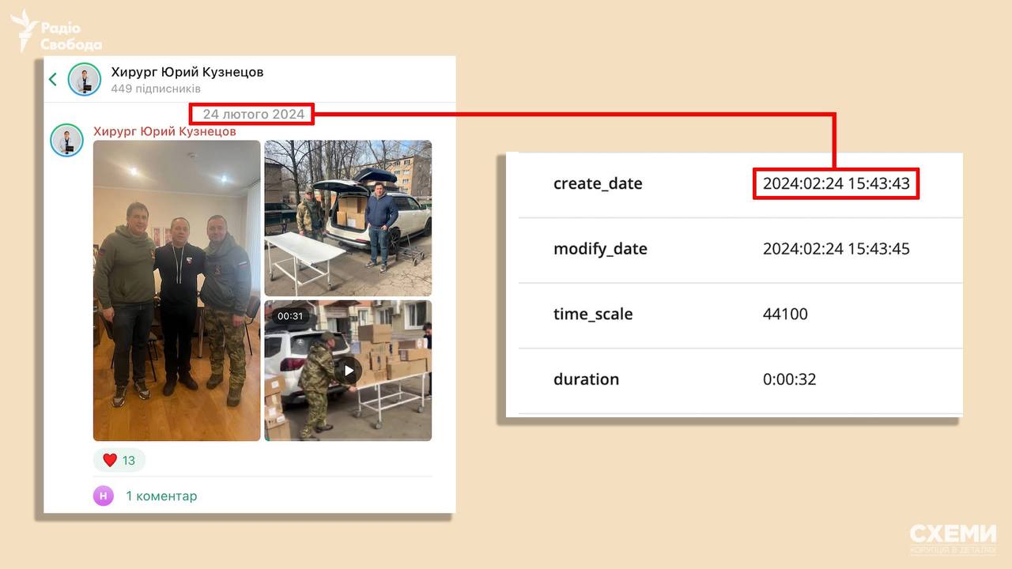Select the create_date value 2024:02:24 15:43:43
The image size is (1012, 569).
pyautogui.click(x=836, y=184)
